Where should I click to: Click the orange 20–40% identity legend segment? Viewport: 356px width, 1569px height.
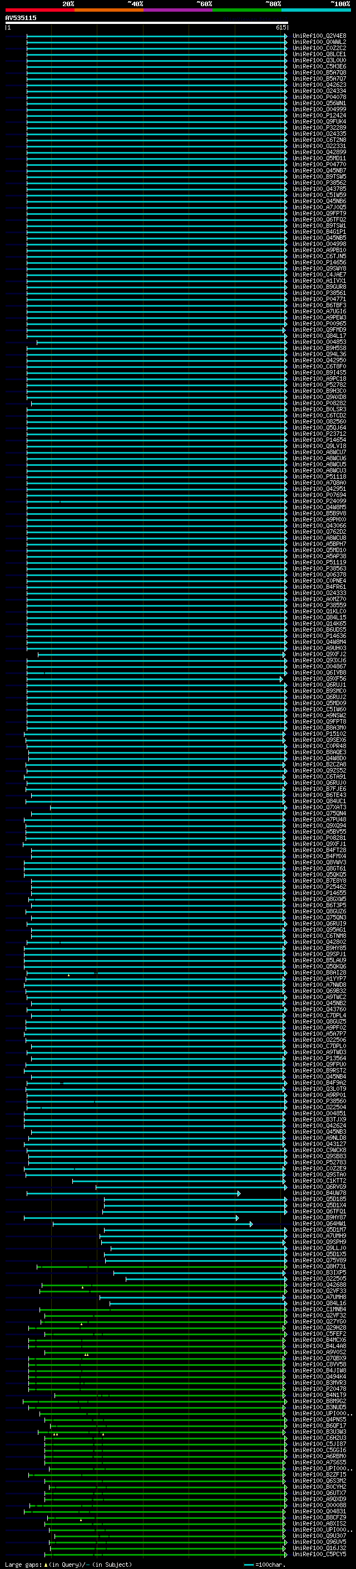[109, 10]
